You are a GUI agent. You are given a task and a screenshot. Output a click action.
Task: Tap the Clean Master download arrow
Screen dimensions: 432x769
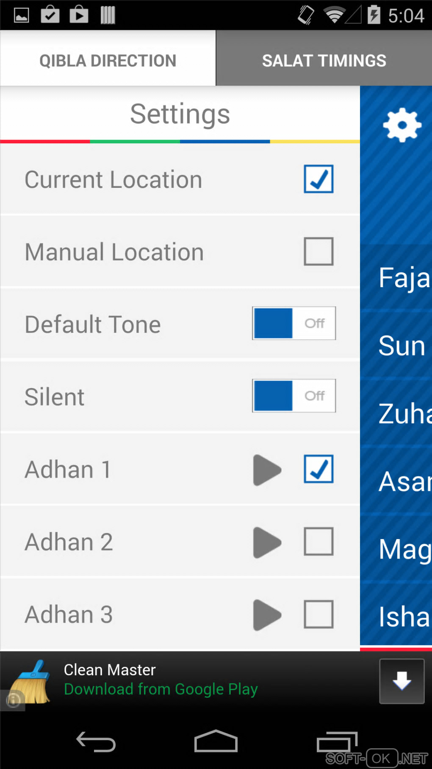(402, 681)
